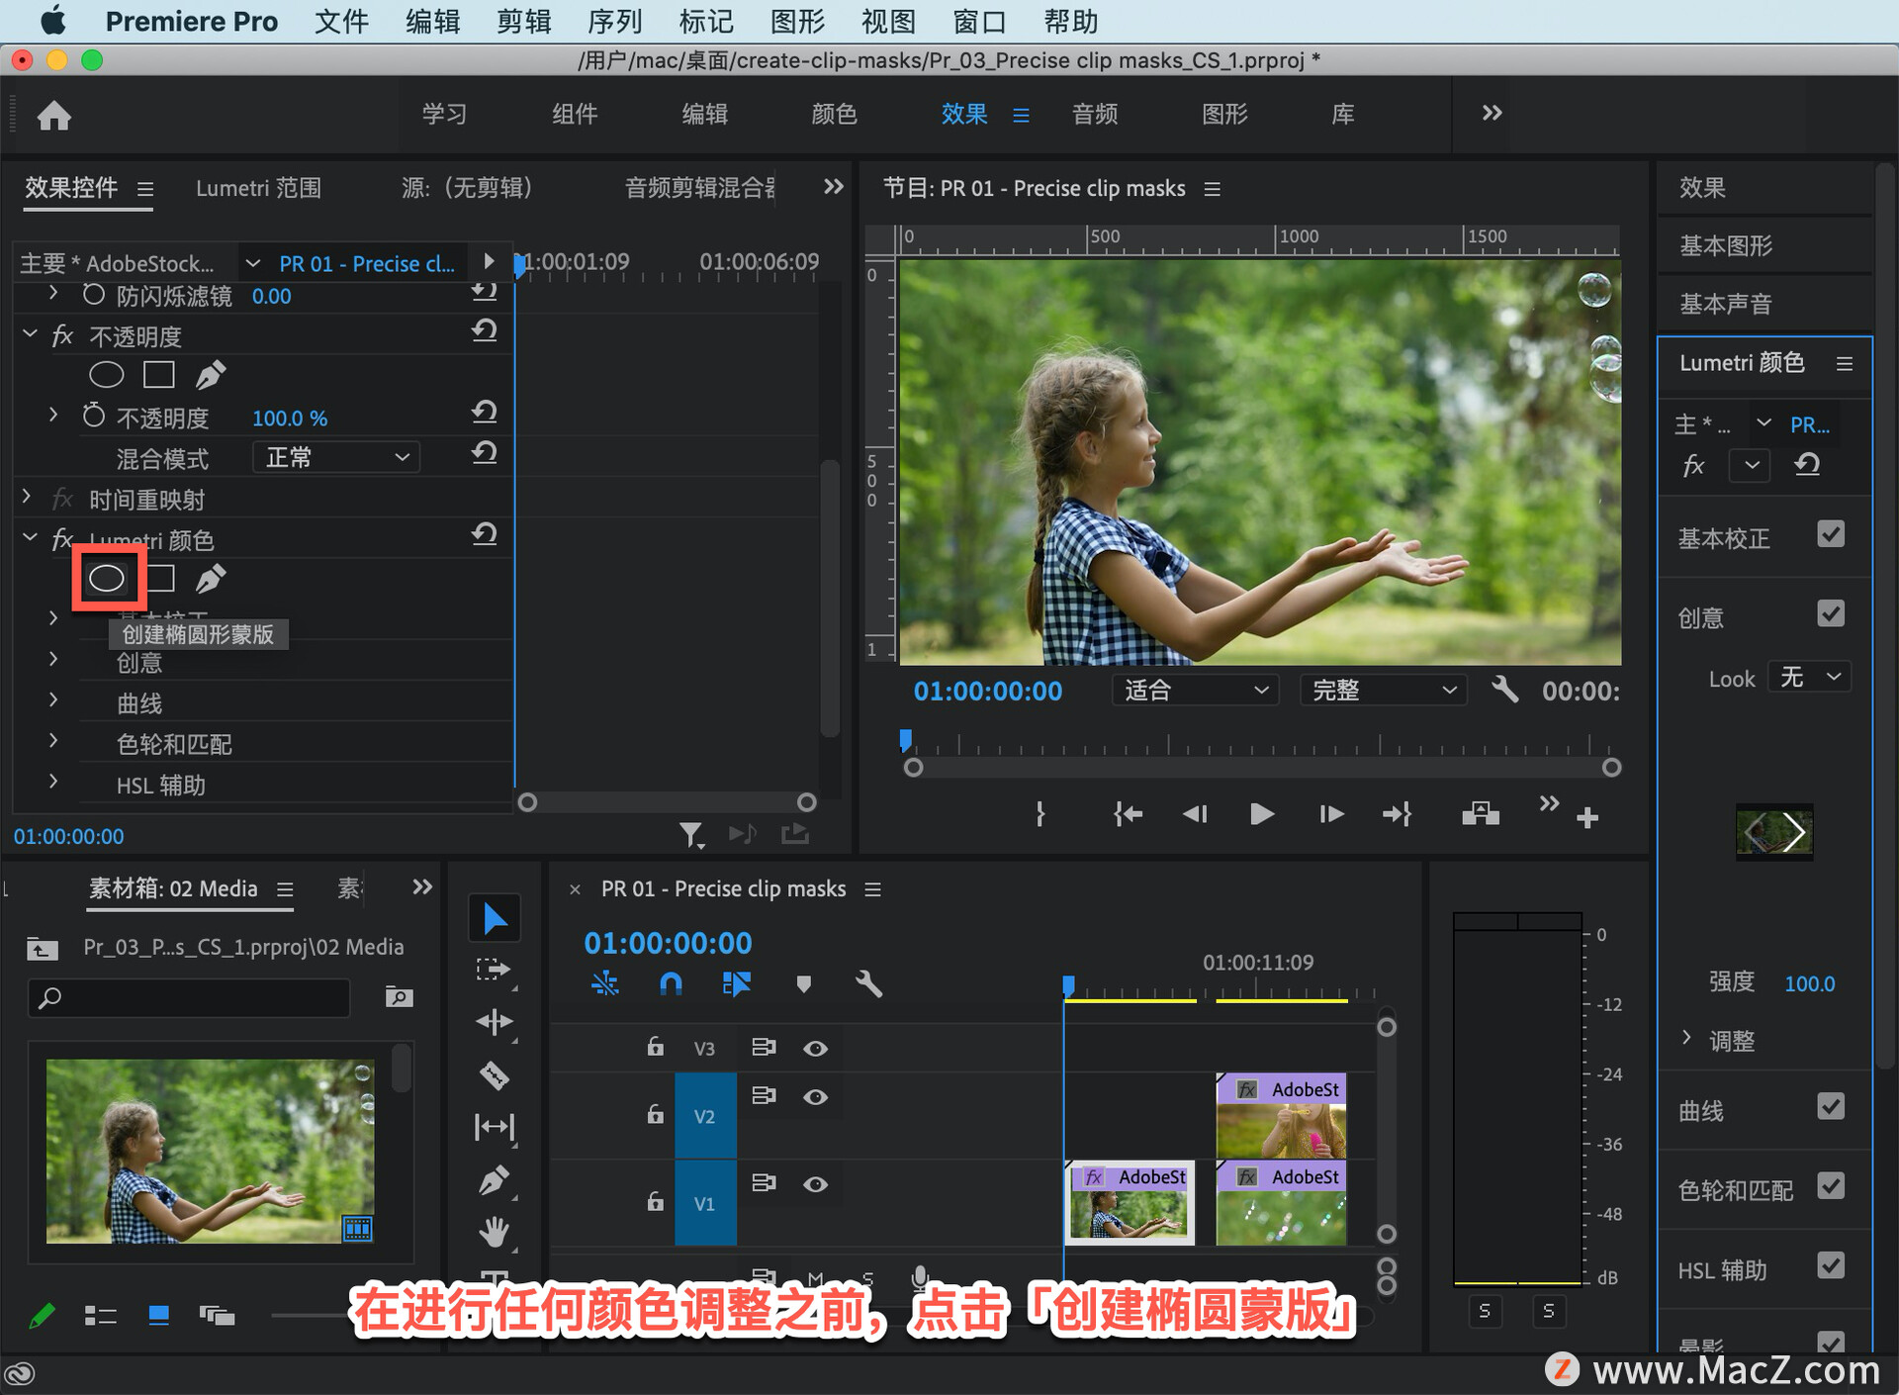Screen dimensions: 1899x1395
Task: Toggle snap in timeline
Action: click(x=671, y=983)
